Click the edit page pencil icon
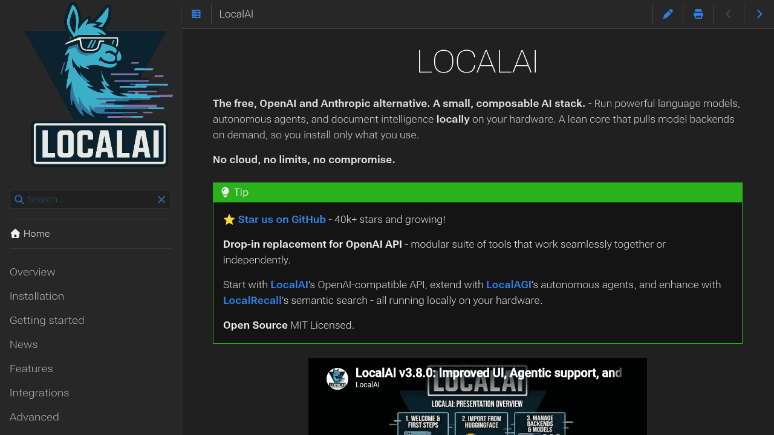This screenshot has width=774, height=435. pyautogui.click(x=668, y=14)
